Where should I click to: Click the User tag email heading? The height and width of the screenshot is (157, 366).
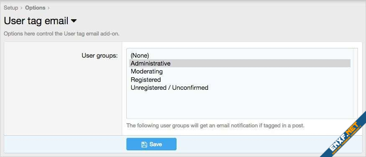(36, 21)
